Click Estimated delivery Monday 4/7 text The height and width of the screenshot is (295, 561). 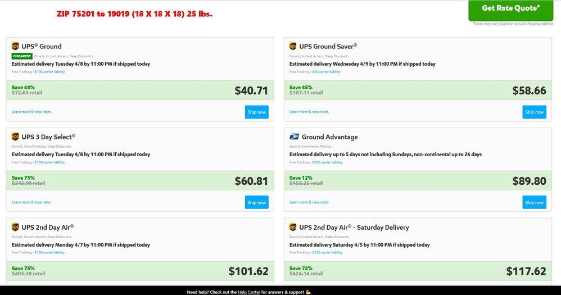pyautogui.click(x=80, y=245)
